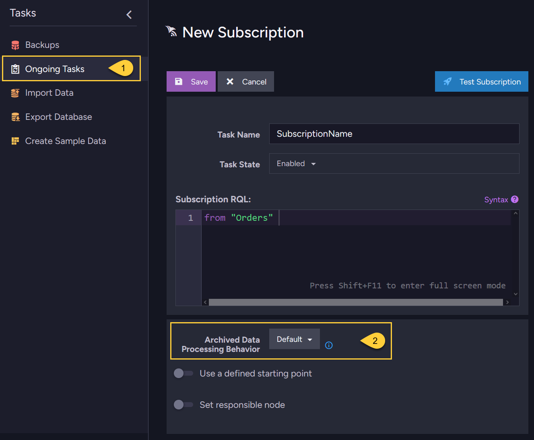Click the editor scroll right arrow
The image size is (534, 440).
tap(507, 302)
